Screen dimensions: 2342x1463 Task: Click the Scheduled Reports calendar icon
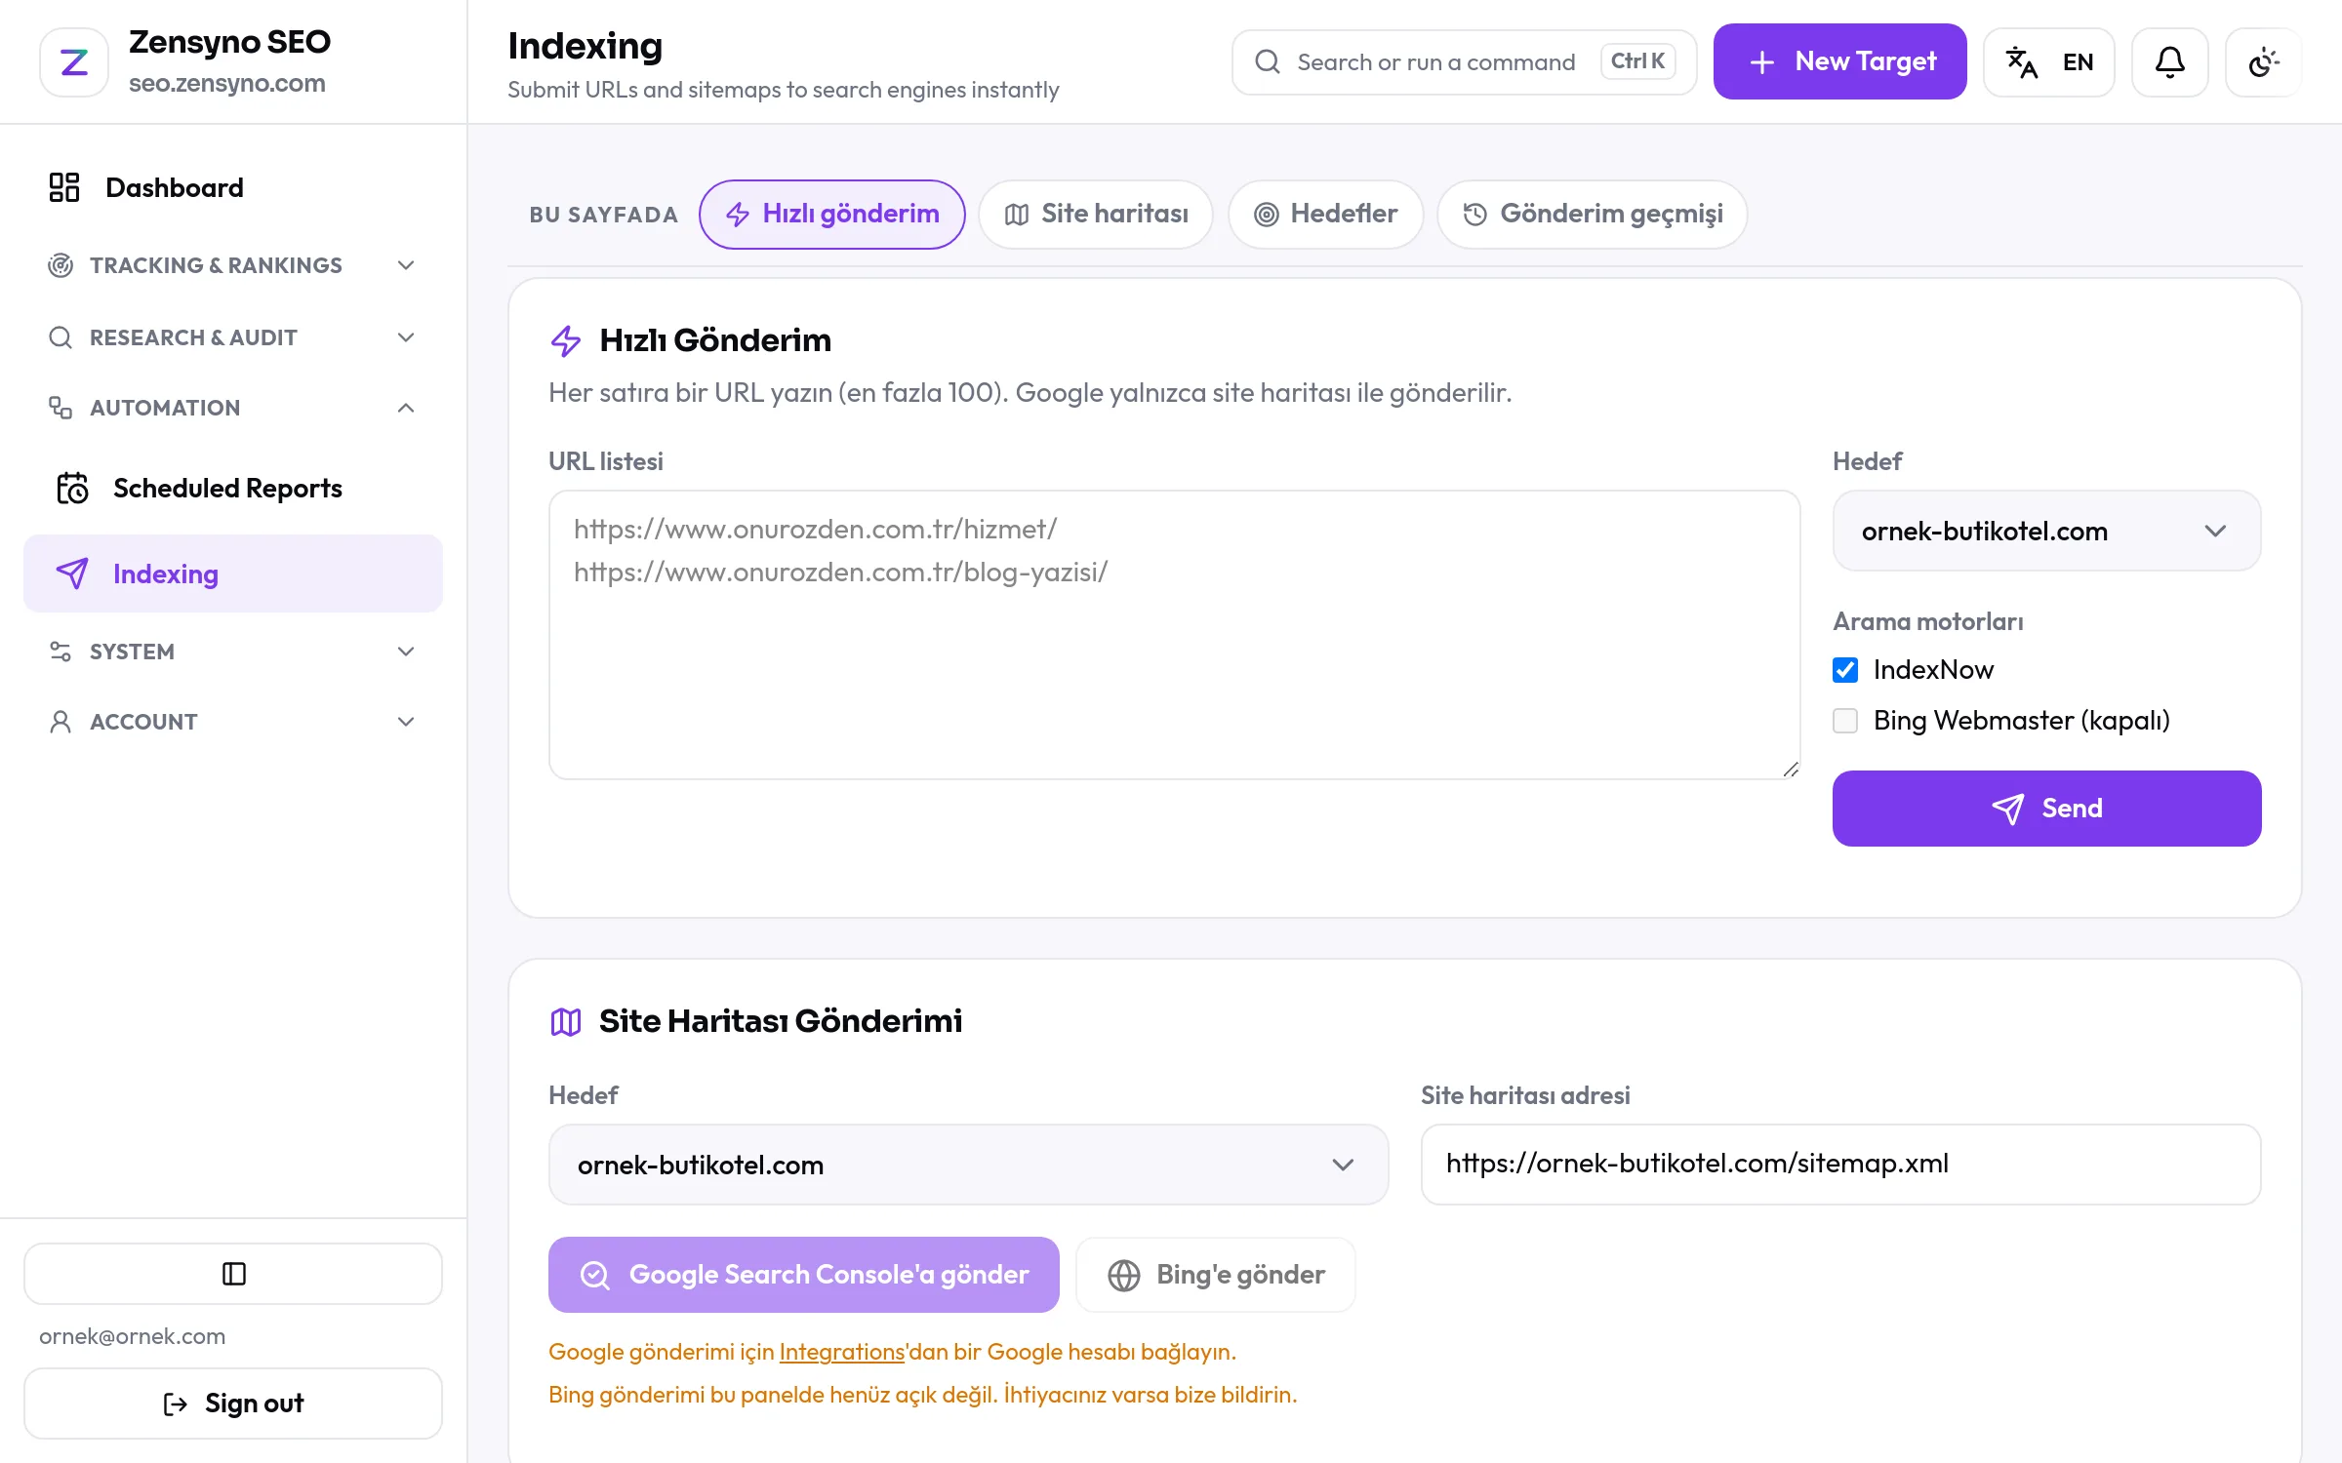click(x=72, y=488)
